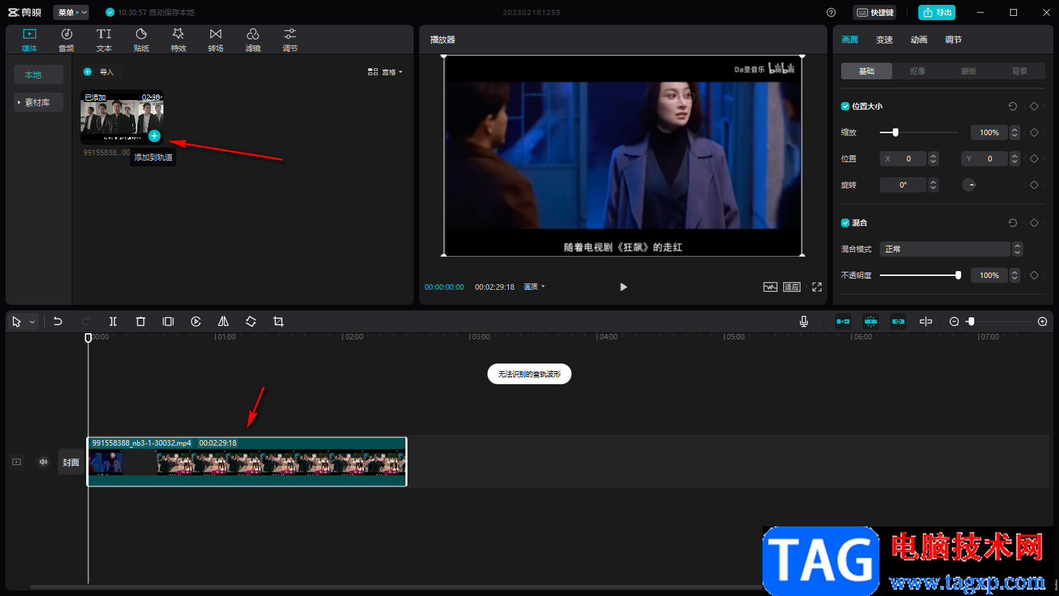Image resolution: width=1059 pixels, height=596 pixels.
Task: Toggle main track magnet snapping
Action: click(x=843, y=321)
